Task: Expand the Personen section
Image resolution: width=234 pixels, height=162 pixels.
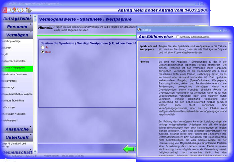Action: pyautogui.click(x=17, y=26)
